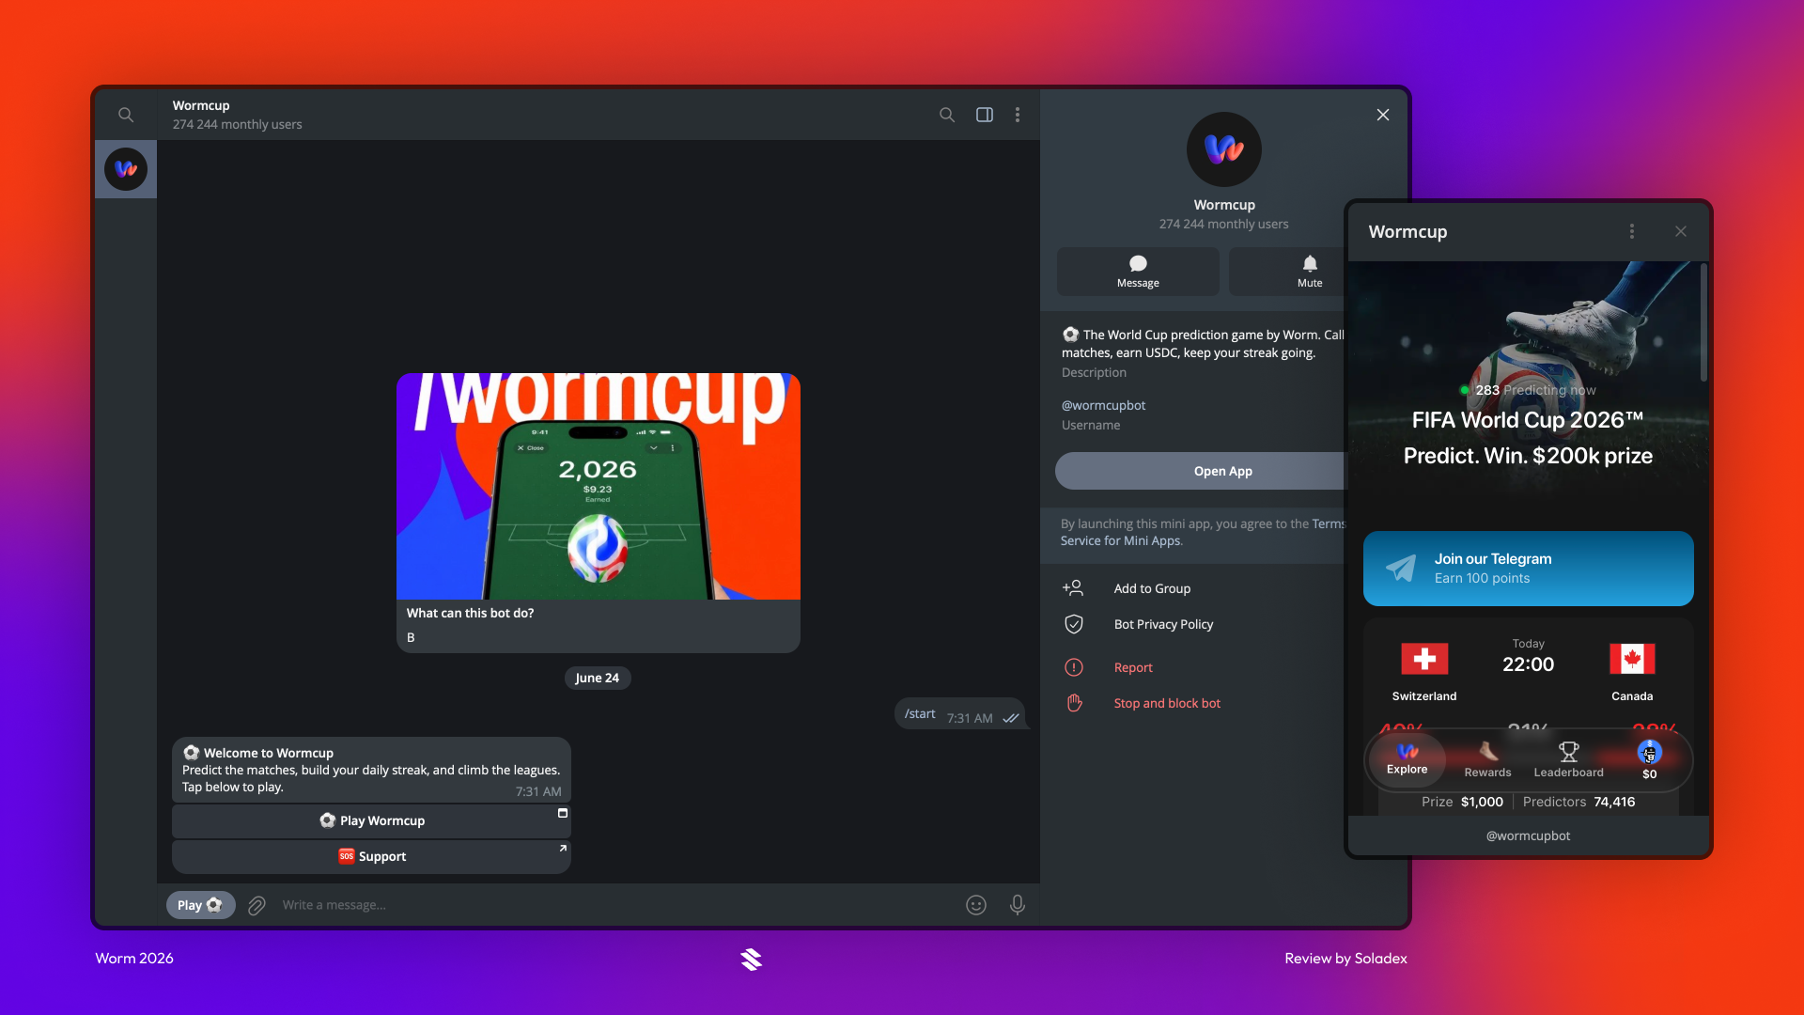This screenshot has height=1015, width=1804.
Task: Click mini app vertical scrollbar
Action: (1703, 322)
